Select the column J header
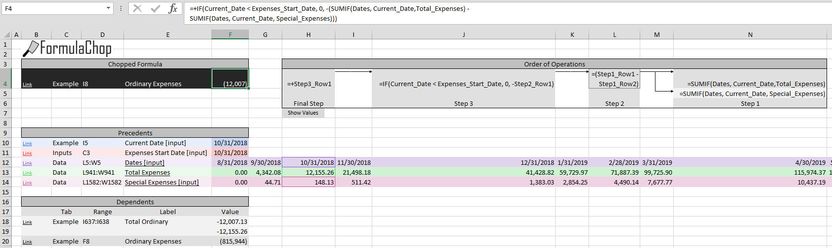The width and height of the screenshot is (832, 248). pos(463,34)
